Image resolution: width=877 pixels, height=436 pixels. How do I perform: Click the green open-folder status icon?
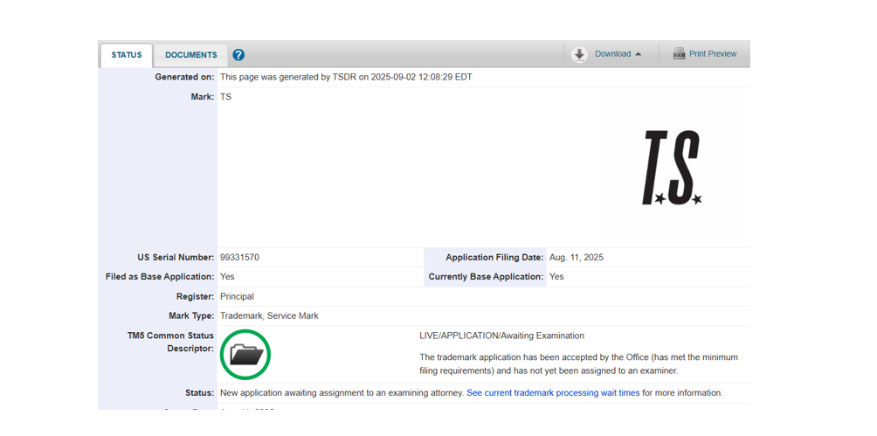pos(245,355)
